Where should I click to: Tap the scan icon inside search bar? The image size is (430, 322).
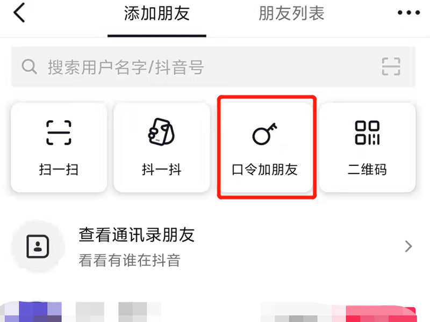click(391, 67)
